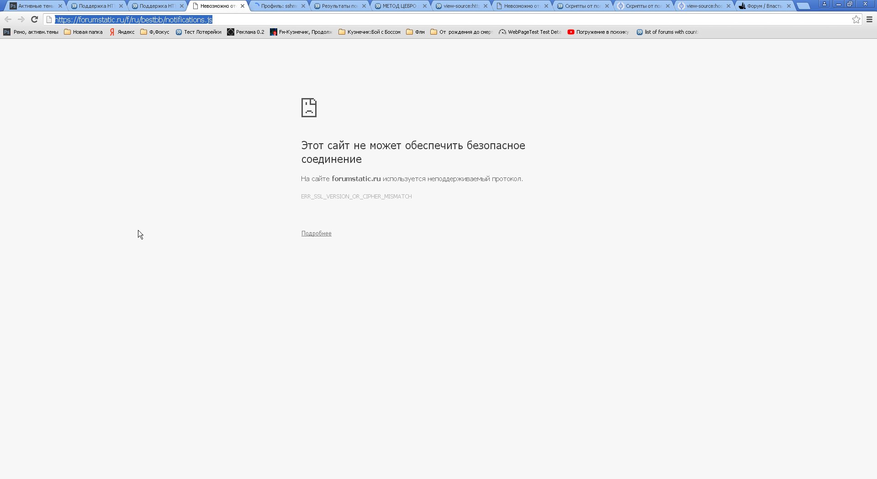The image size is (877, 479).
Task: Close the 'Результаты по' tab
Action: pos(364,6)
